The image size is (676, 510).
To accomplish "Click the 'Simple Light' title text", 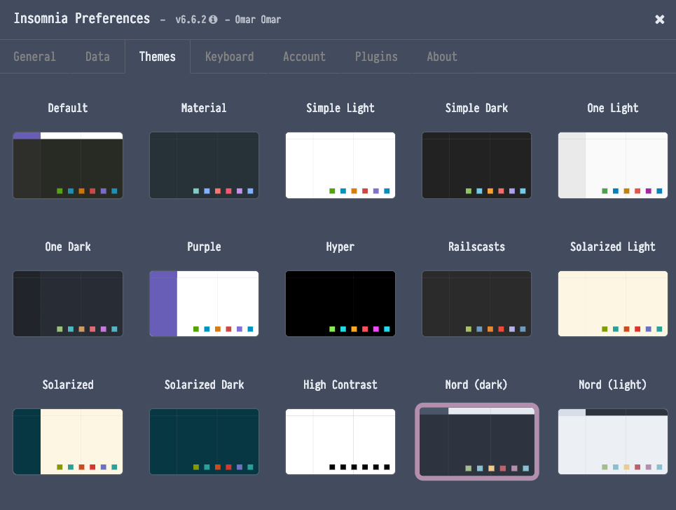I will pos(340,108).
